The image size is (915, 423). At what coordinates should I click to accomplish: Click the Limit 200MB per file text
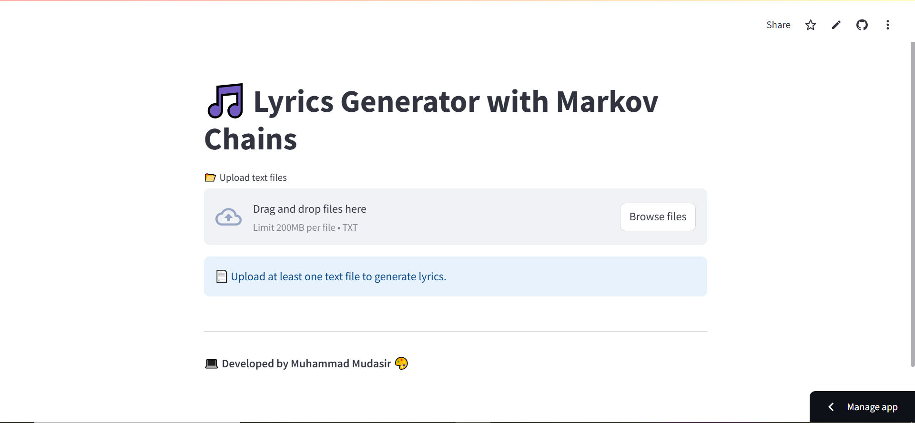(x=306, y=227)
